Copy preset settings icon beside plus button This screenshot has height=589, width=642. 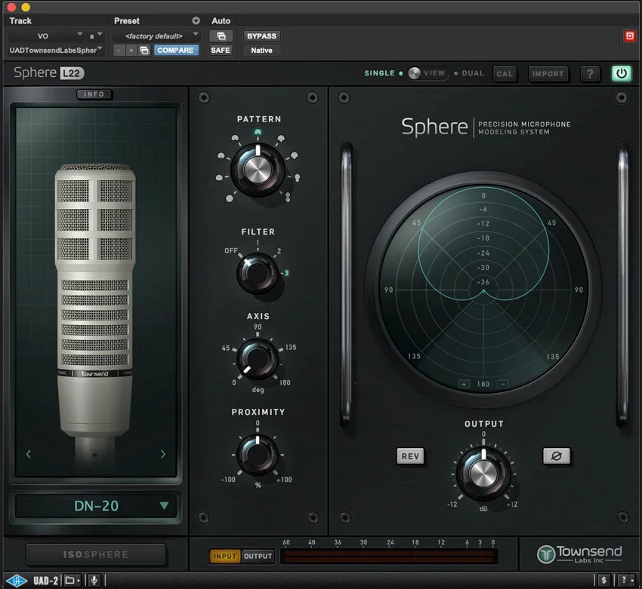click(x=144, y=51)
